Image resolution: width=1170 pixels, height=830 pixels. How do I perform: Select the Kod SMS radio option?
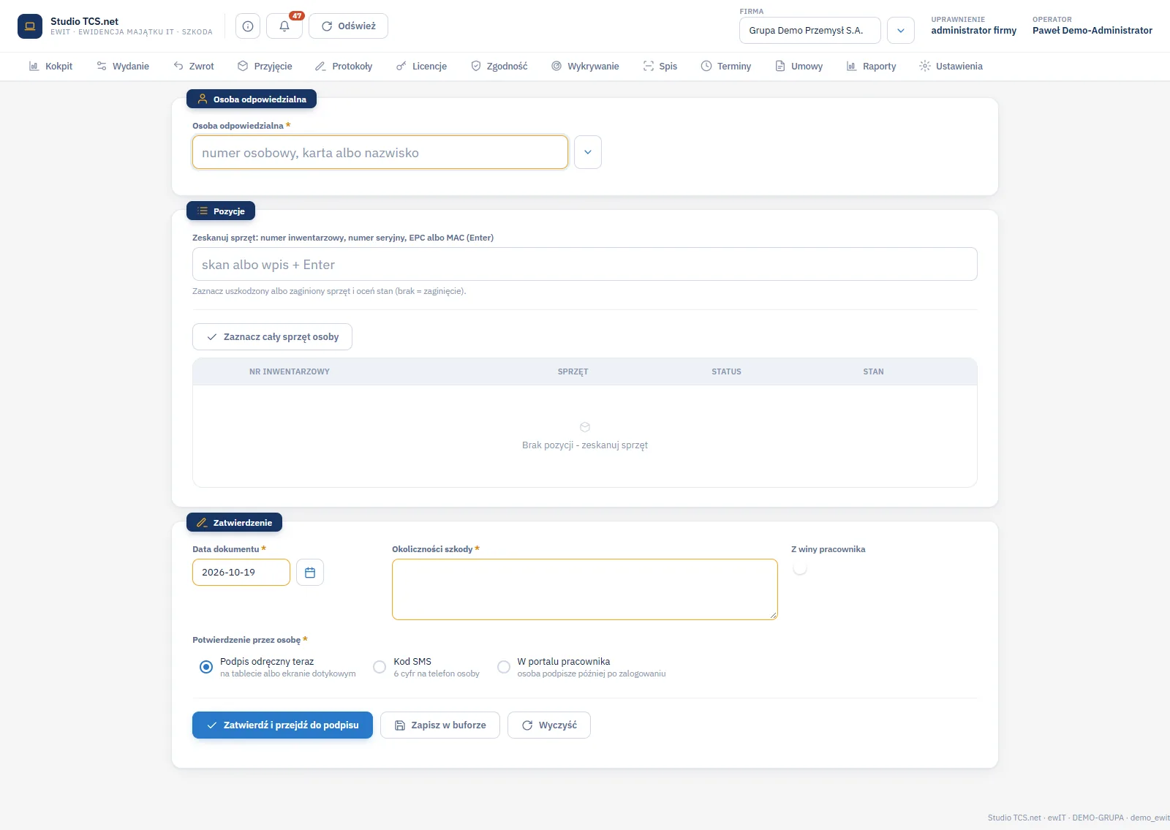(x=380, y=667)
